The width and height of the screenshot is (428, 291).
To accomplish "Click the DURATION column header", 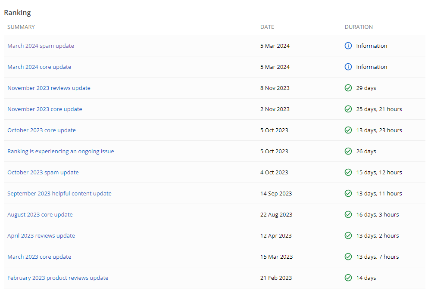I will tap(359, 27).
